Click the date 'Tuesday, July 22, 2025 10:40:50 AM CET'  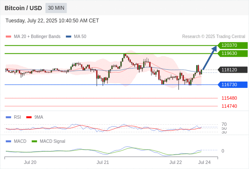click(x=52, y=21)
